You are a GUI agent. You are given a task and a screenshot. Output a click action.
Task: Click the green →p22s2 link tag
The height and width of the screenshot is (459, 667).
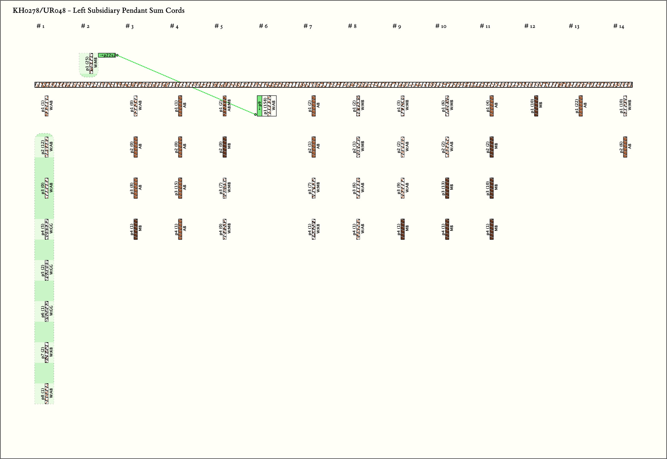click(x=107, y=55)
